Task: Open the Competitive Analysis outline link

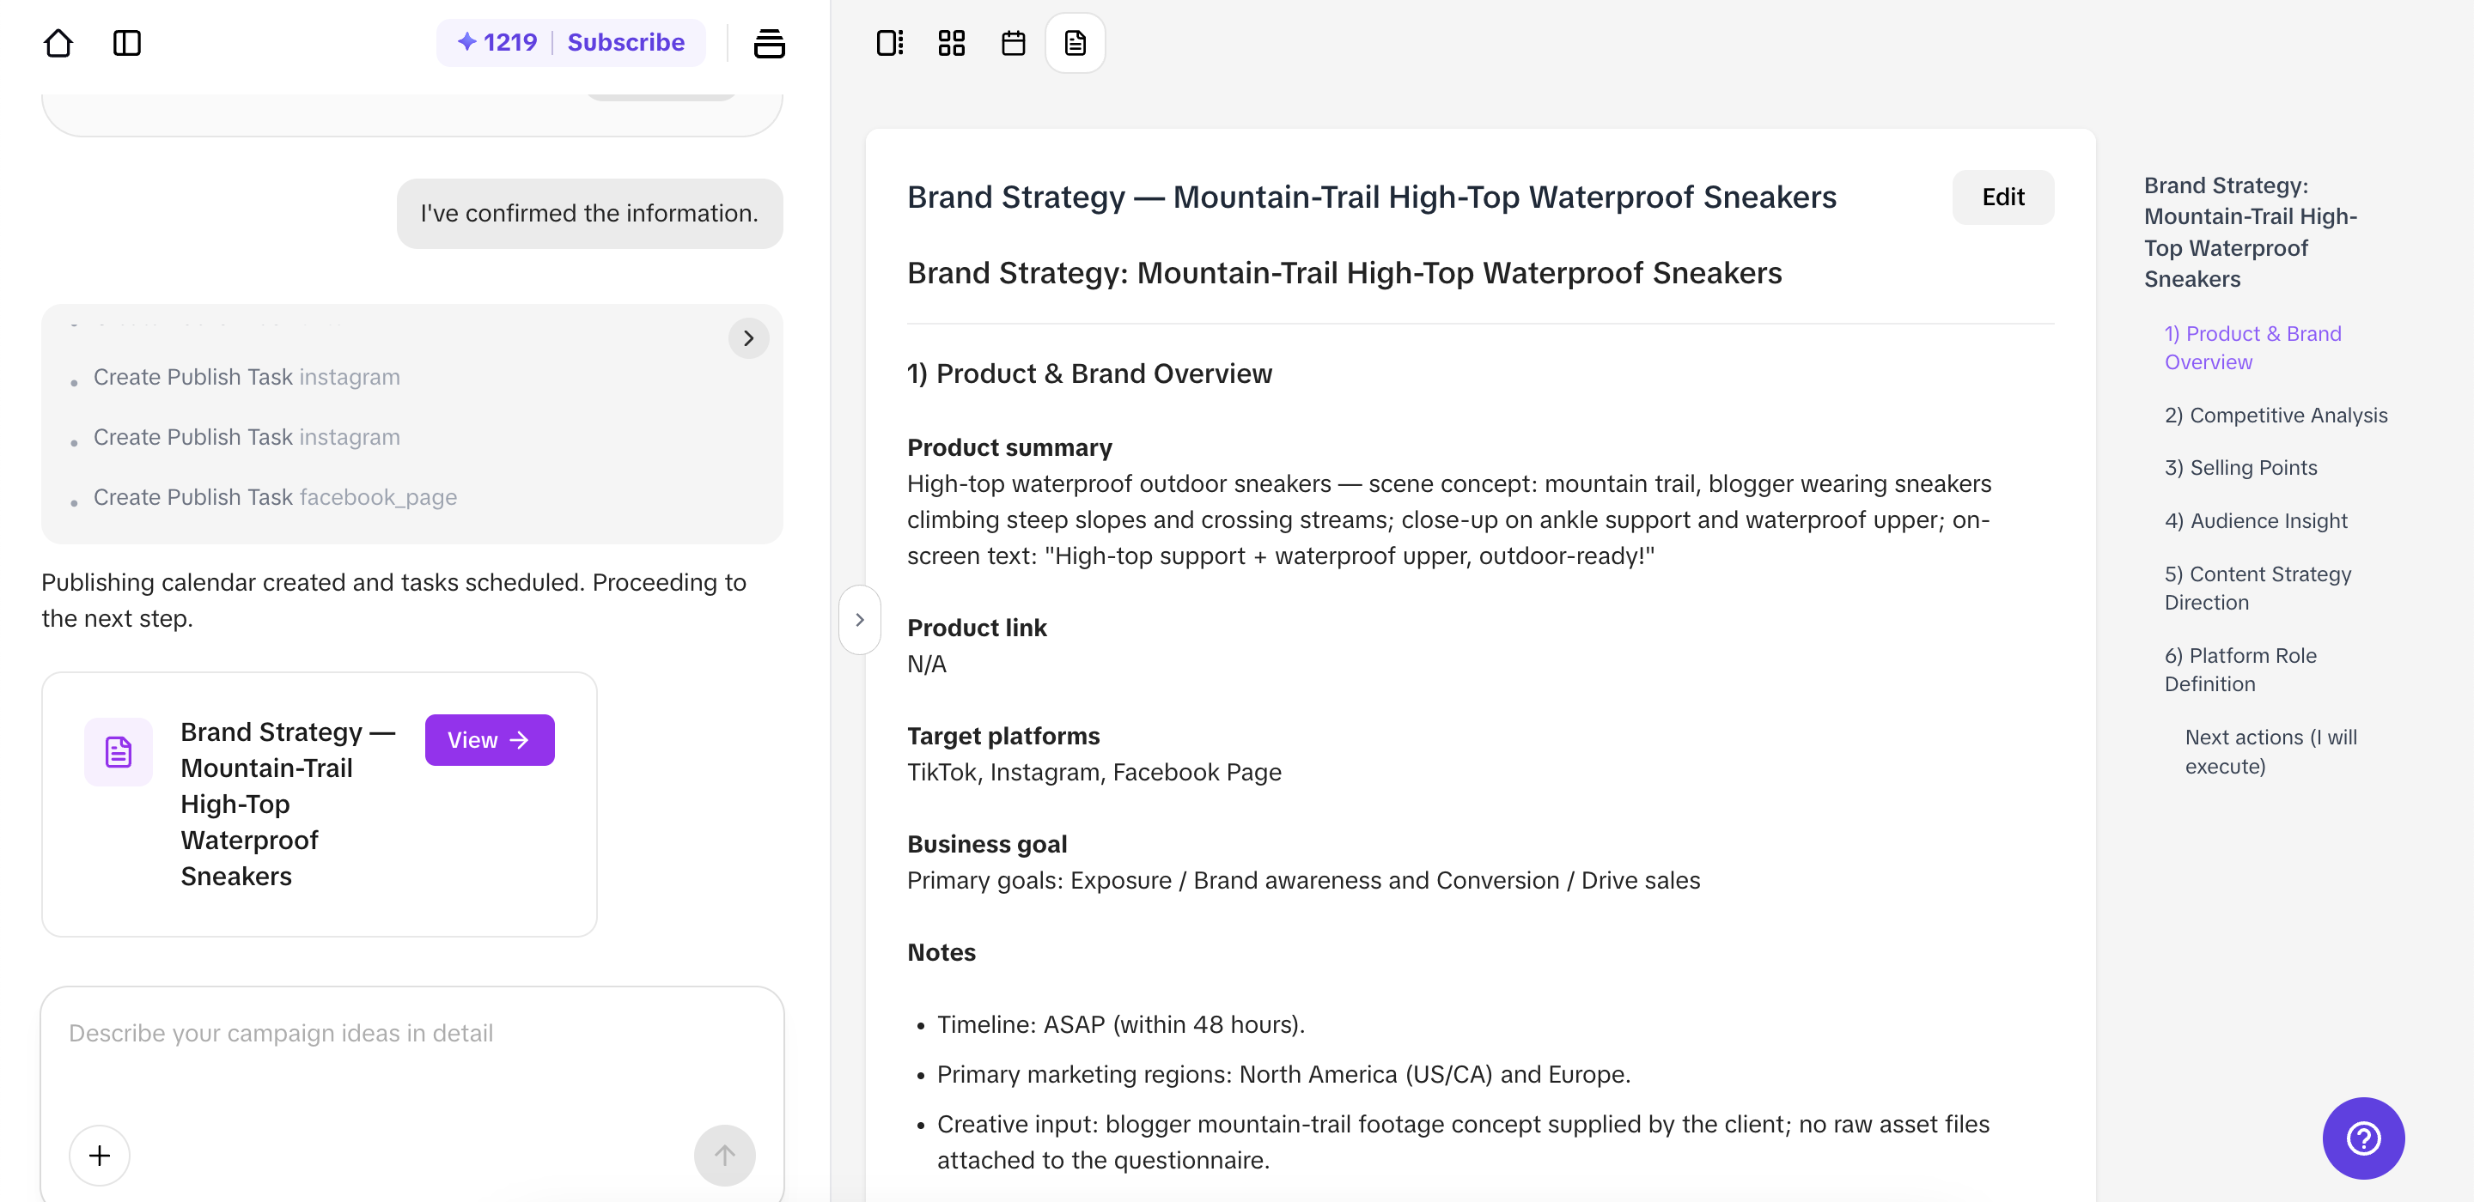Action: pyautogui.click(x=2276, y=415)
